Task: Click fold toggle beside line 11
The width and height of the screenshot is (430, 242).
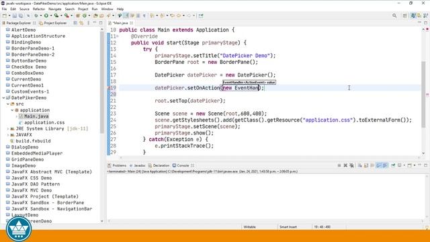Action: click(118, 36)
